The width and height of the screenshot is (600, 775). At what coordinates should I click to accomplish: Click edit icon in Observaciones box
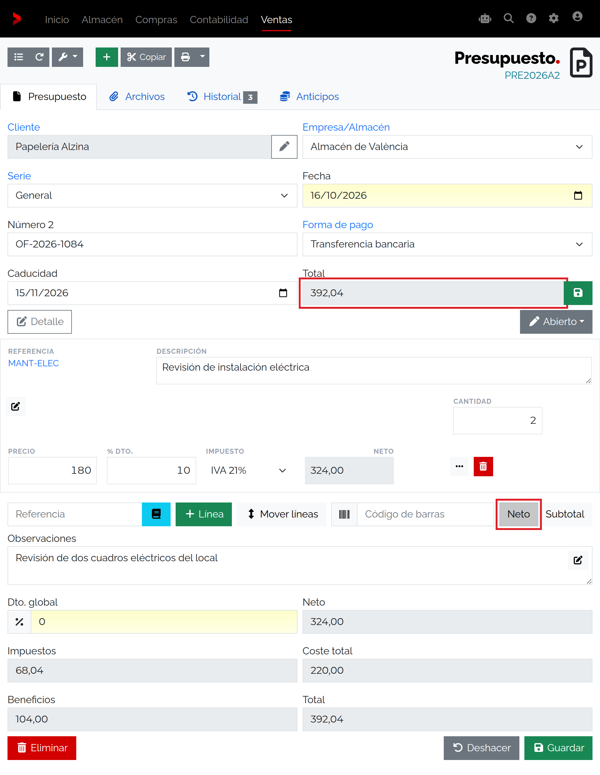[578, 560]
